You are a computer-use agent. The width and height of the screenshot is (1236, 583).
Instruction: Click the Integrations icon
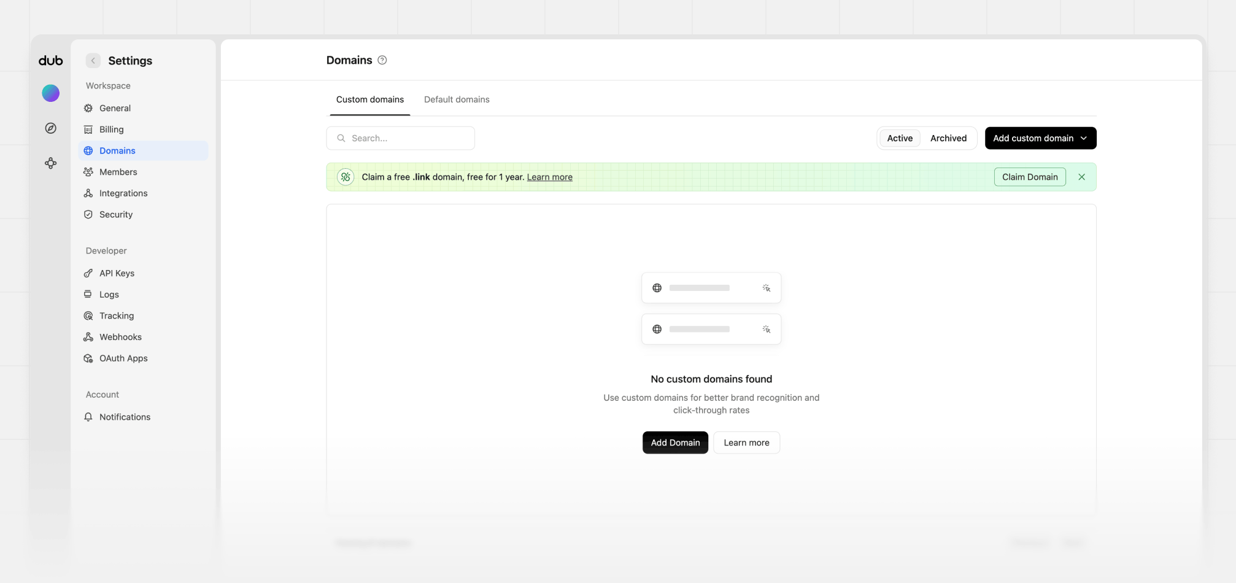tap(88, 193)
